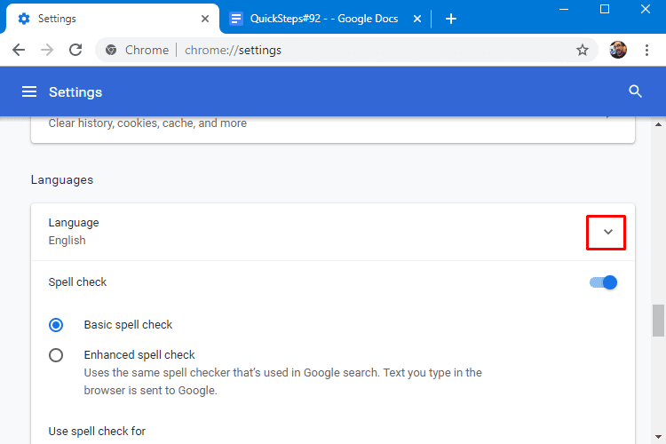
Task: Switch to the QuickSteps#92 Google Docs tab
Action: click(320, 19)
